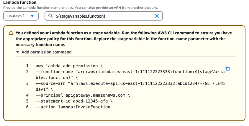Collapse the Add permission command section

[46, 52]
